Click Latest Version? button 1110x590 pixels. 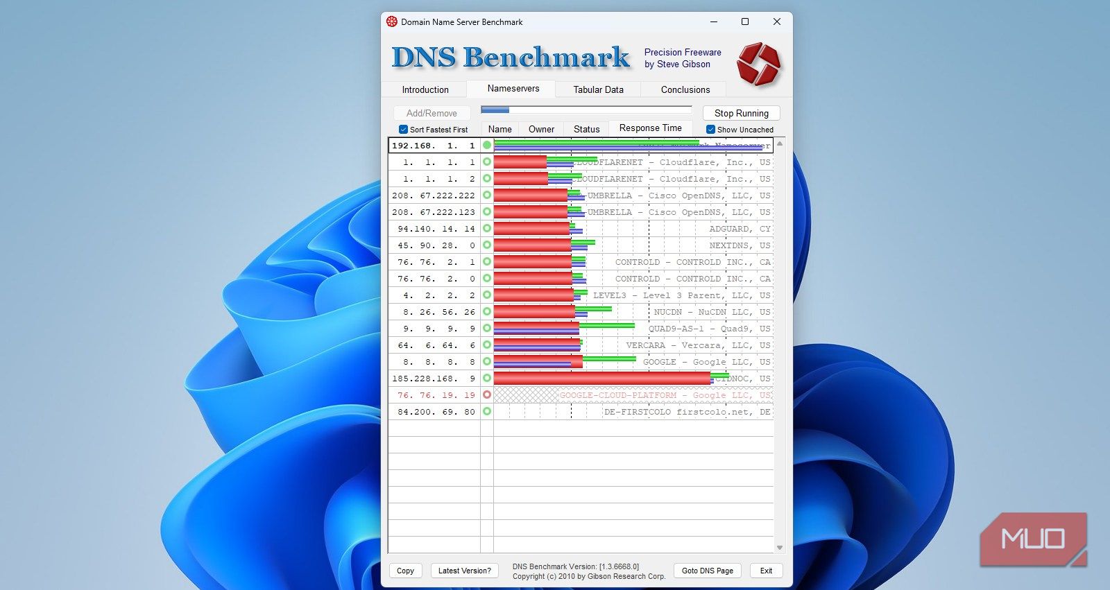click(464, 571)
